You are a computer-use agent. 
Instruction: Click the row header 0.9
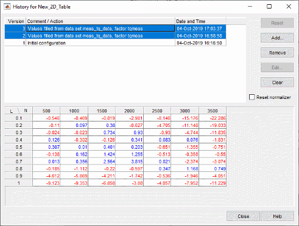pyautogui.click(x=19, y=176)
